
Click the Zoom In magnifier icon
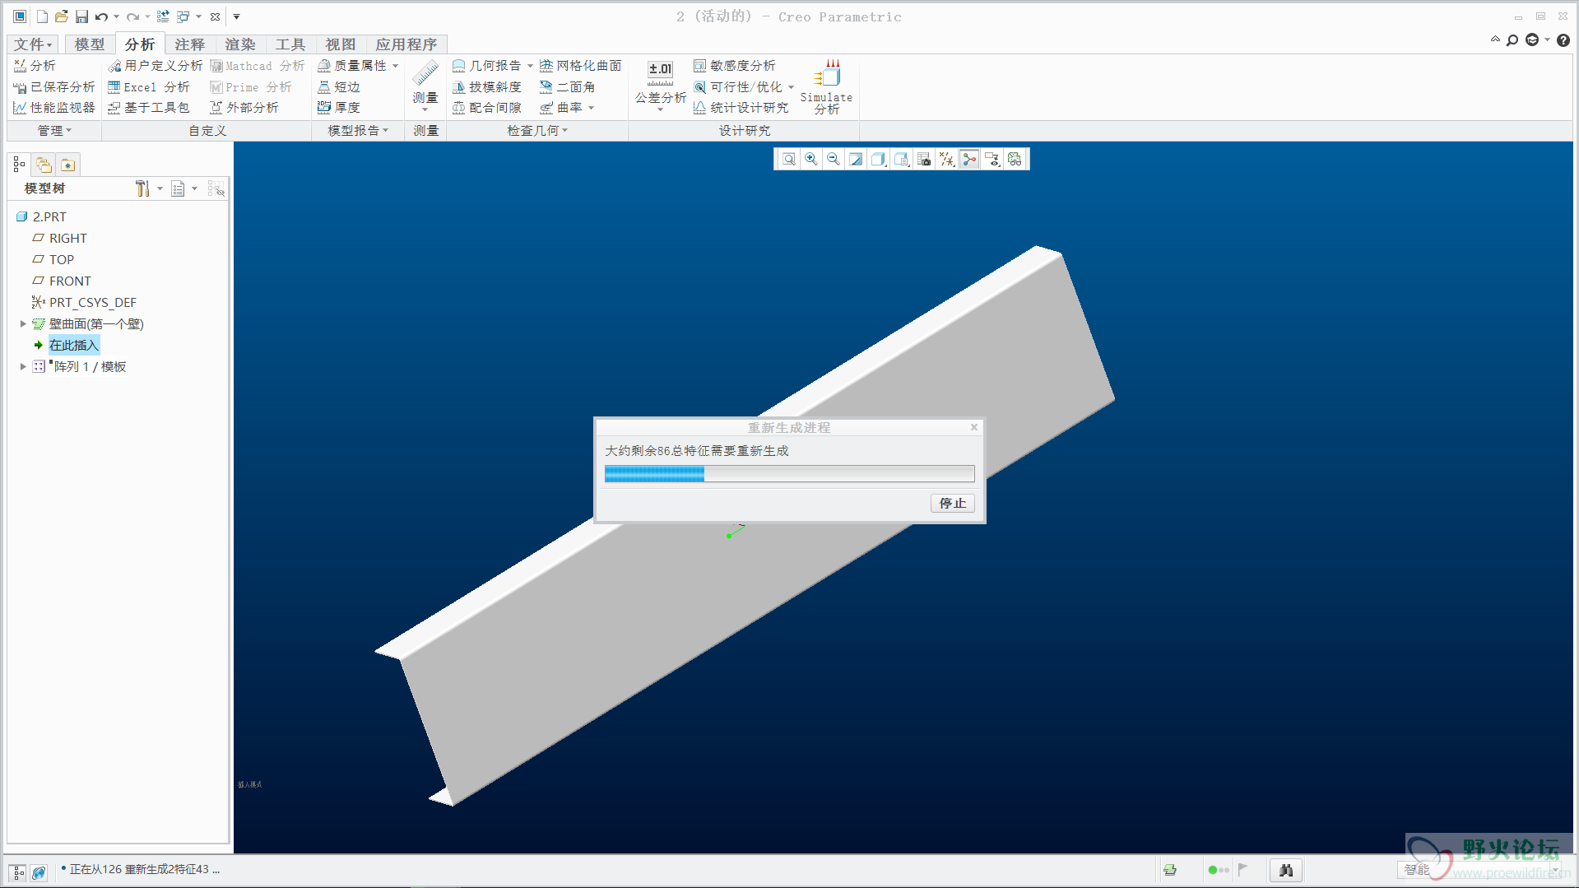811,160
